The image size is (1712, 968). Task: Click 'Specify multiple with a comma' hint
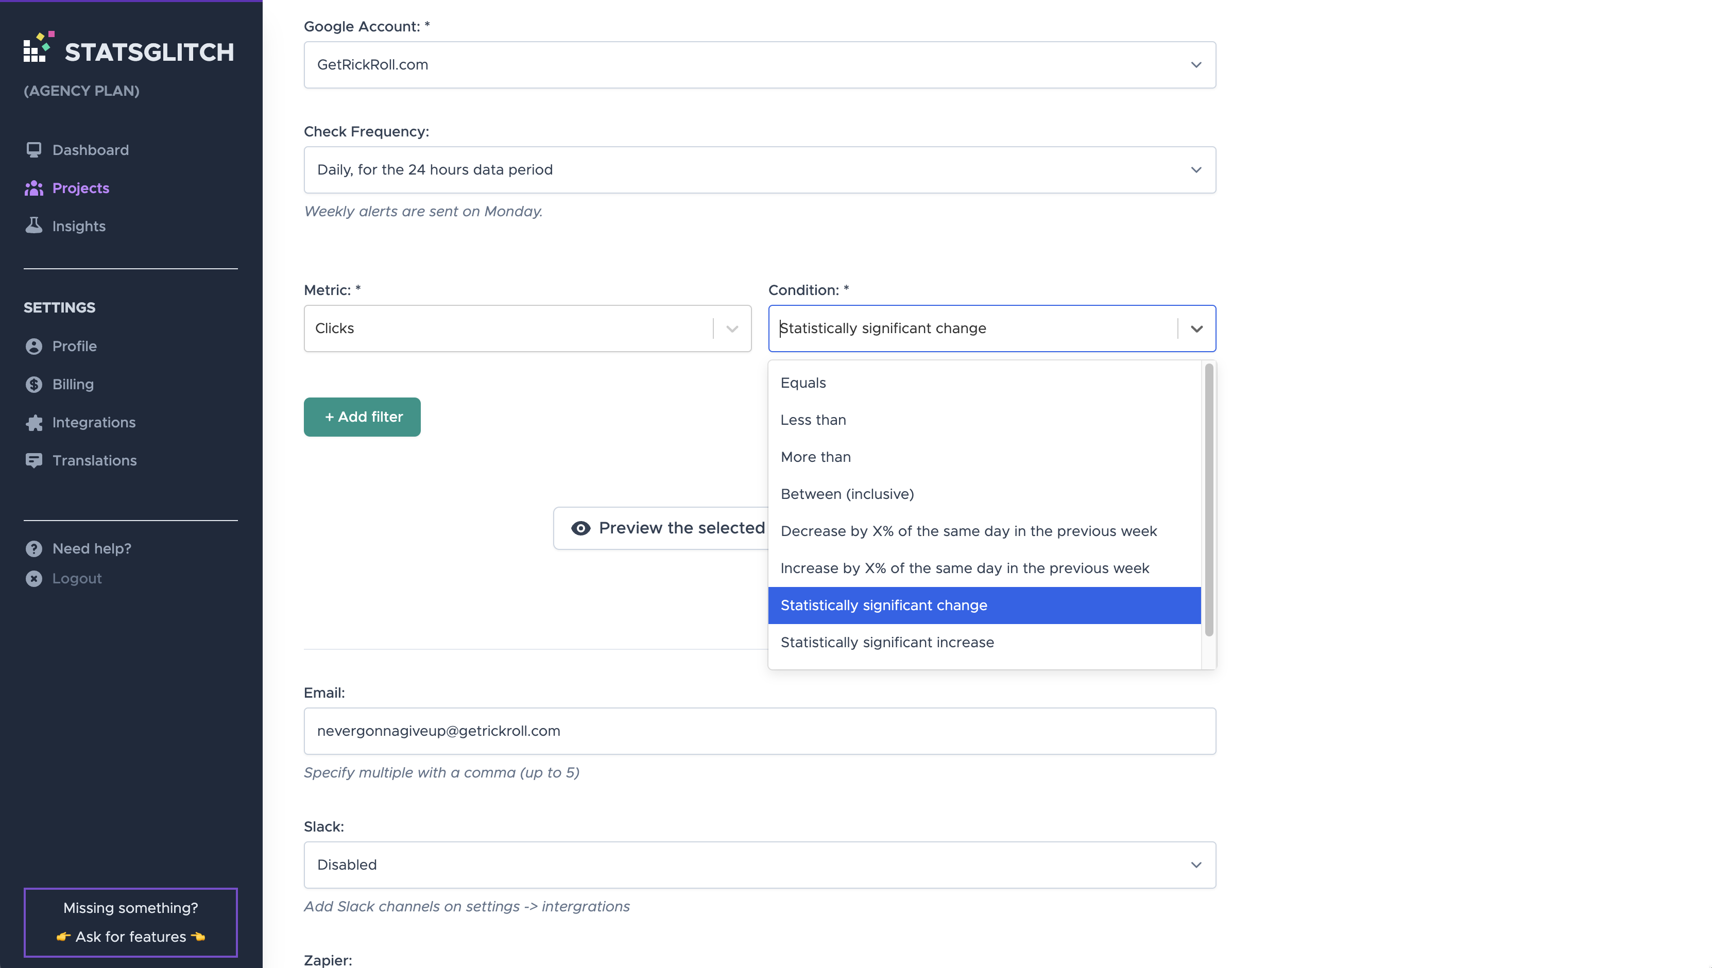441,772
